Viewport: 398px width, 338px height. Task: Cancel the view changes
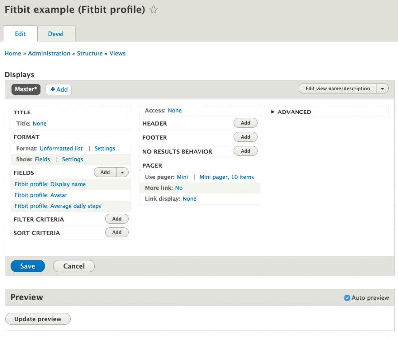tap(73, 266)
